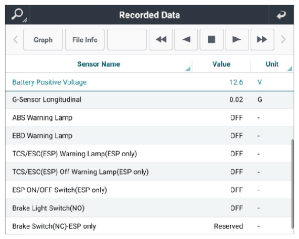Screen dimensions: 299x239
Task: Open the Graph view
Action: (43, 40)
